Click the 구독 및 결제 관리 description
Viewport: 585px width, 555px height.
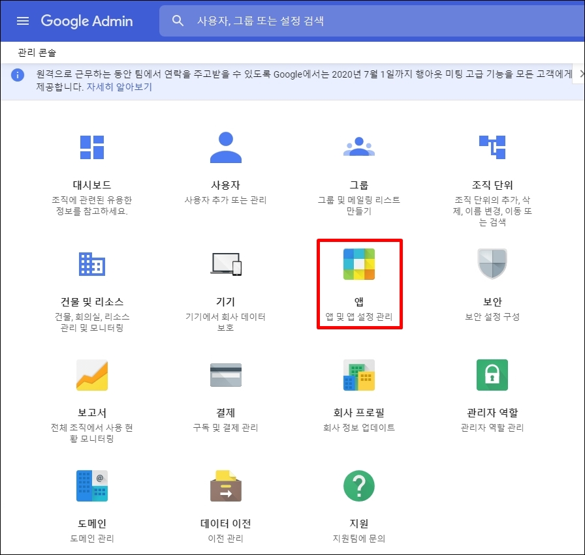(225, 428)
